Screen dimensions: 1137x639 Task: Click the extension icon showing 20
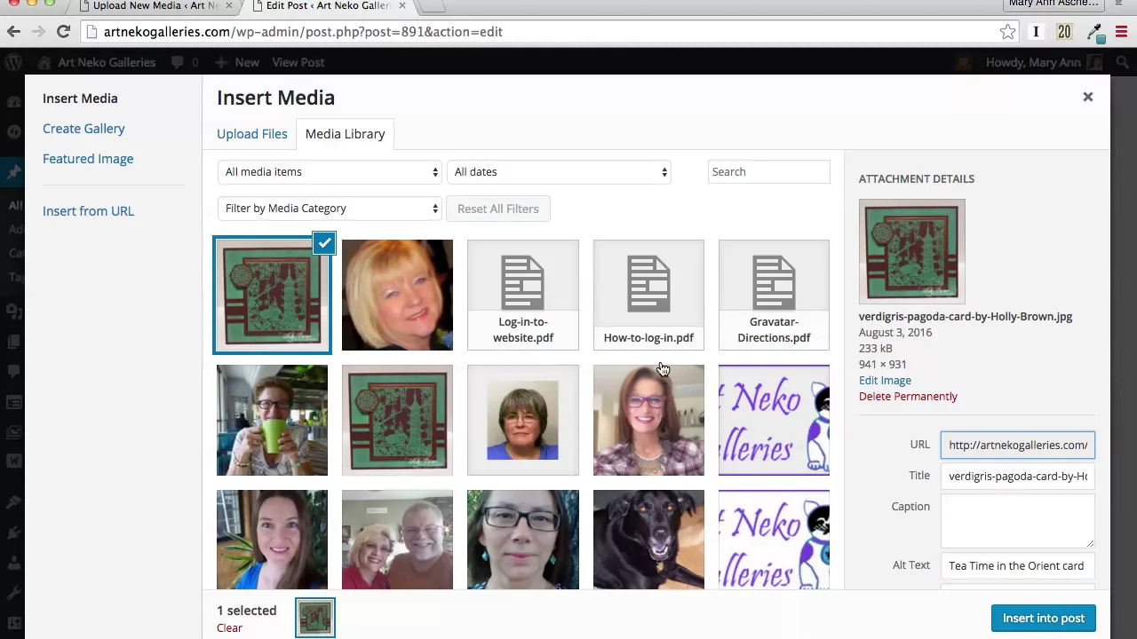click(x=1064, y=32)
